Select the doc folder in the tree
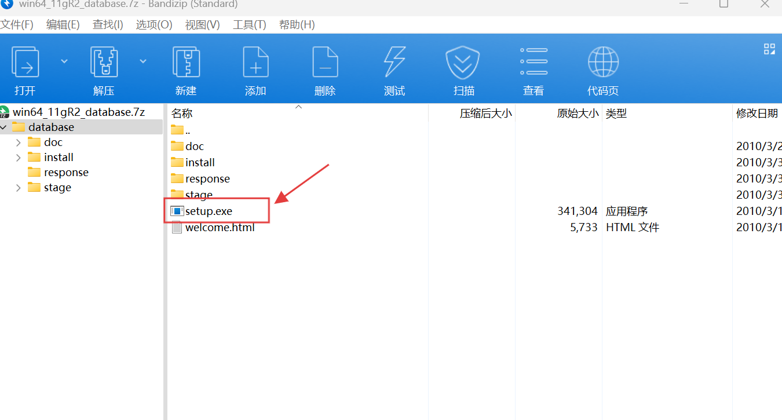 (53, 142)
